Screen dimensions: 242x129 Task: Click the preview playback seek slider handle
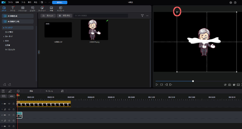193,81
